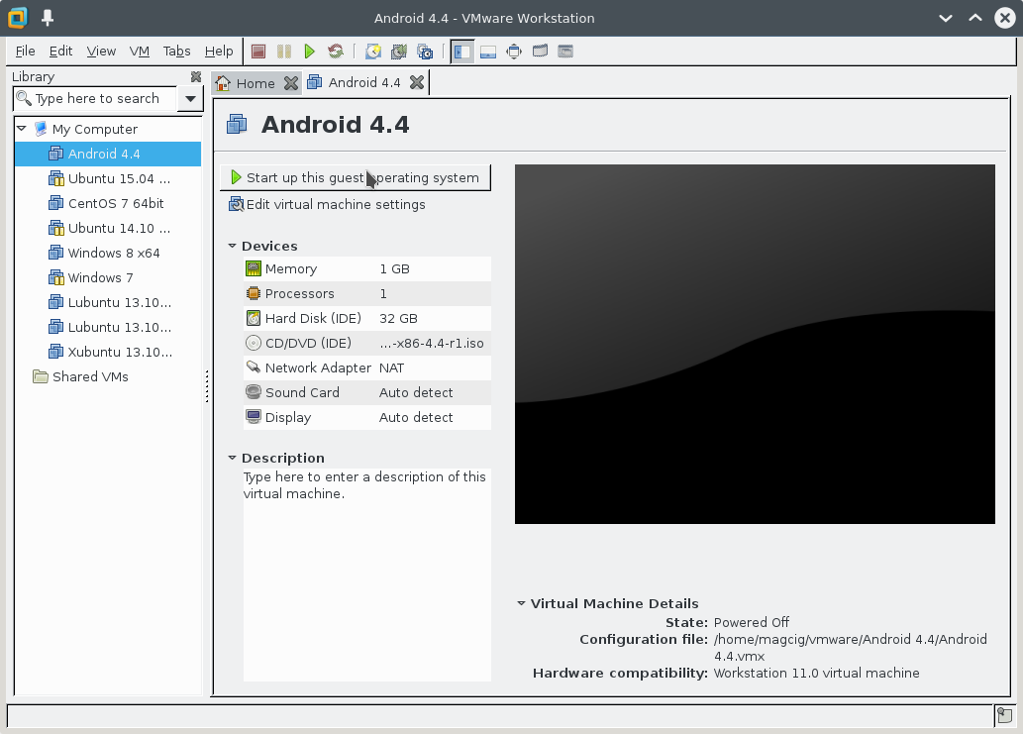1023x734 pixels.
Task: Toggle the thumbnail bar toolbar button
Action: (x=488, y=52)
